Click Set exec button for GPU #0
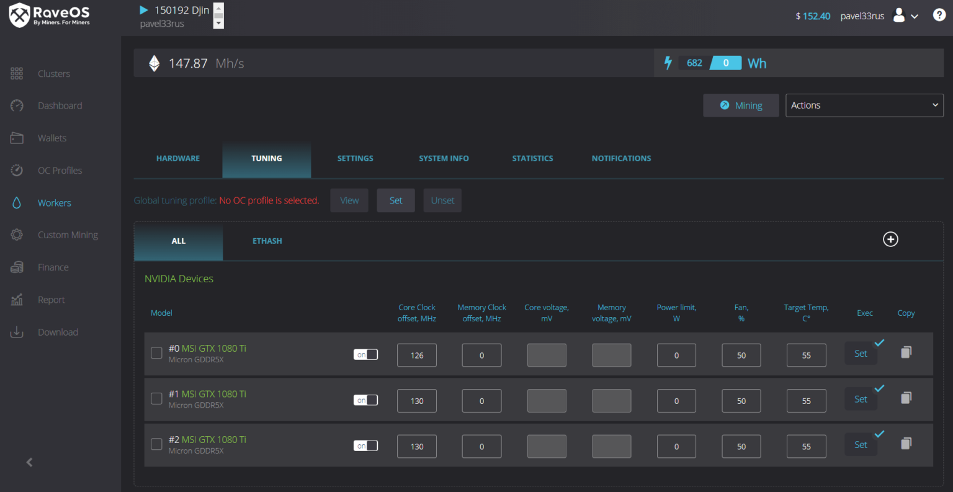Viewport: 953px width, 492px height. pyautogui.click(x=861, y=354)
